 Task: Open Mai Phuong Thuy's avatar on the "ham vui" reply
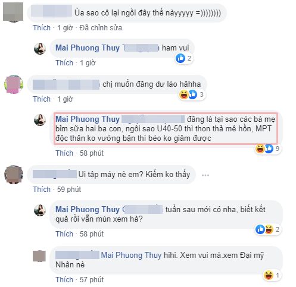click(x=40, y=49)
